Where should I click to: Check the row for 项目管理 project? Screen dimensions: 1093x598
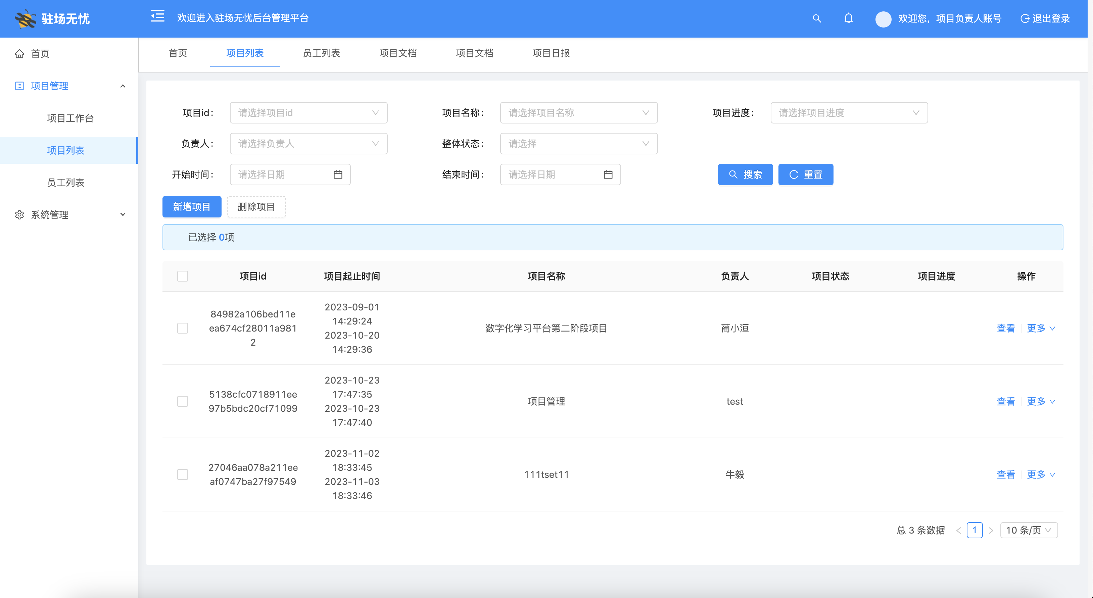[x=183, y=401]
